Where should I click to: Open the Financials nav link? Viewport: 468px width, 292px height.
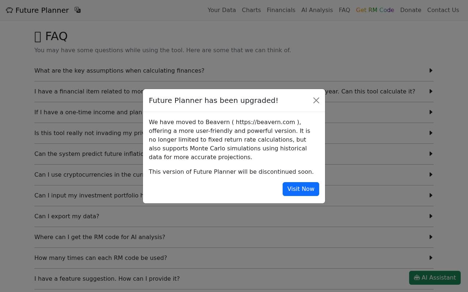(281, 10)
